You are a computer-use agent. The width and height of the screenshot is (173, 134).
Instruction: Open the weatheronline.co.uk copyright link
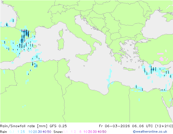(150, 132)
